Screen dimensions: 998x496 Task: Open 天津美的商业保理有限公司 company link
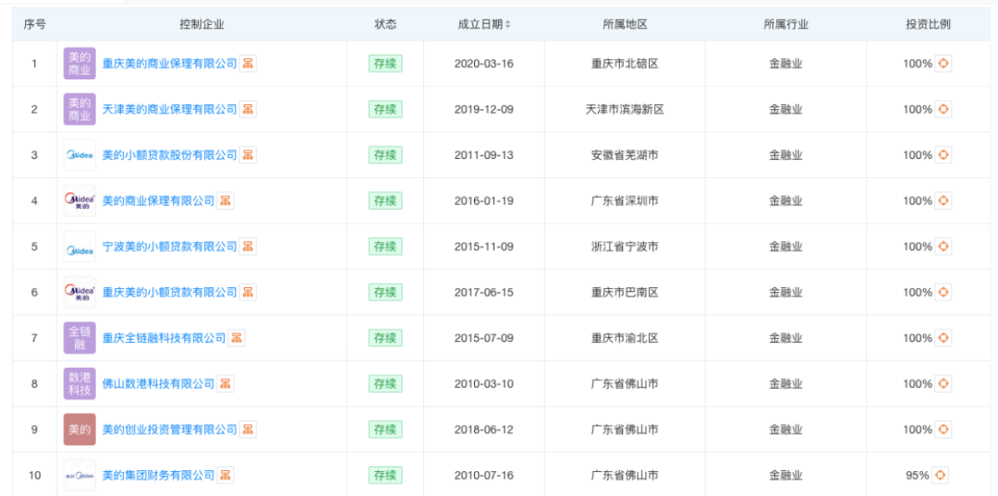(169, 109)
